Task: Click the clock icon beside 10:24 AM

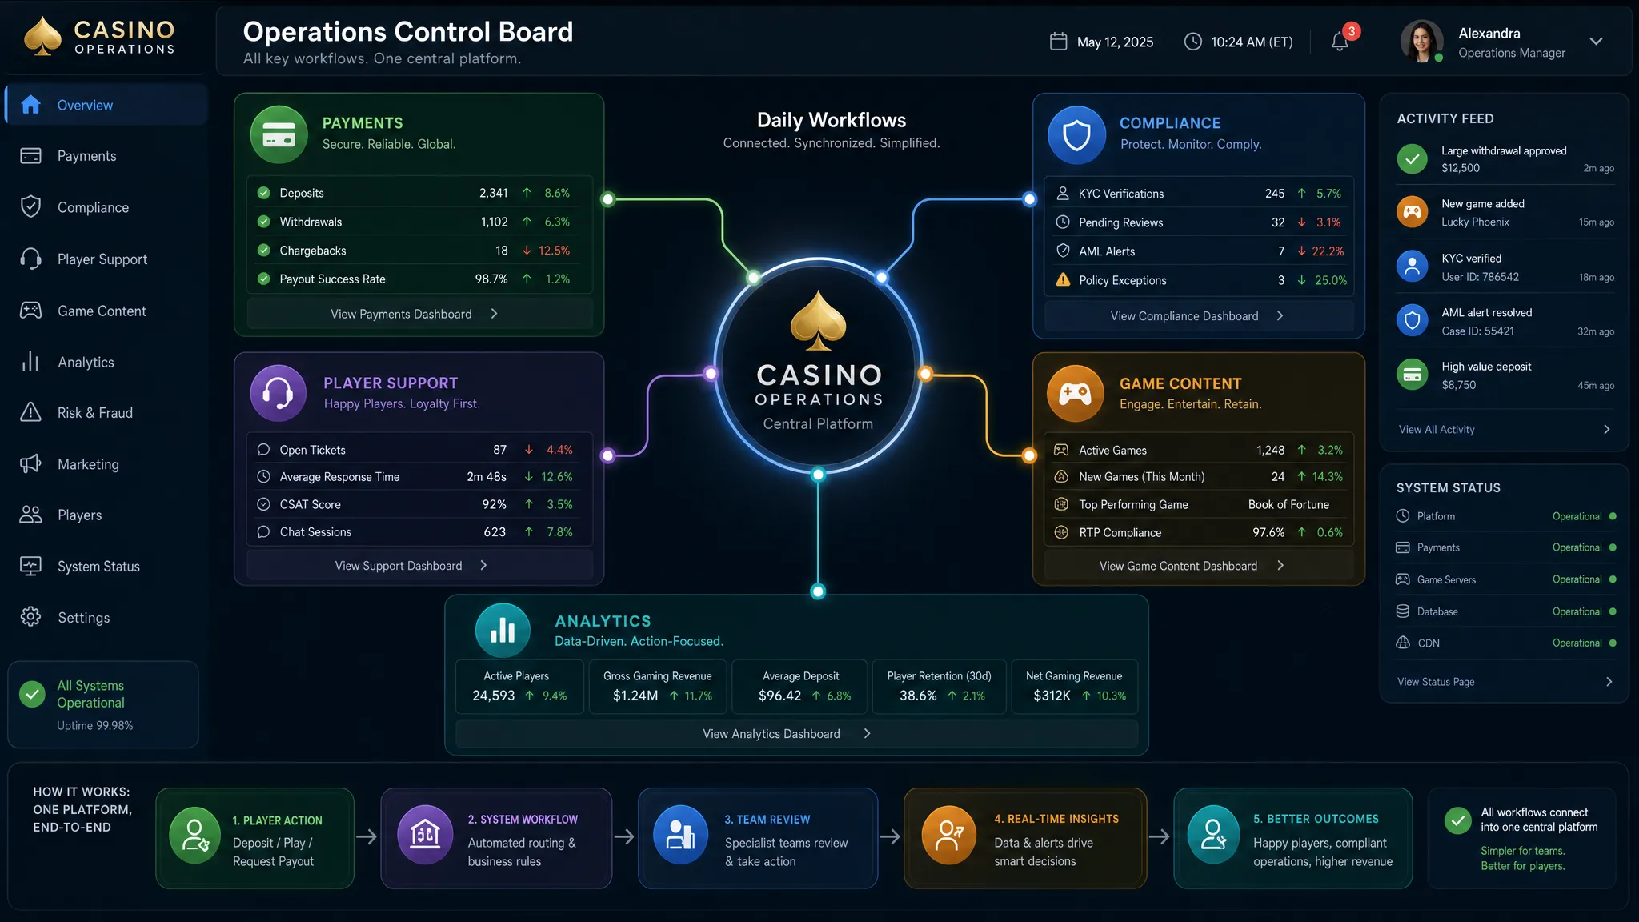Action: pyautogui.click(x=1192, y=42)
